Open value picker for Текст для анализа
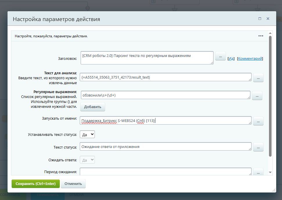This screenshot has width=282, height=200. (258, 77)
